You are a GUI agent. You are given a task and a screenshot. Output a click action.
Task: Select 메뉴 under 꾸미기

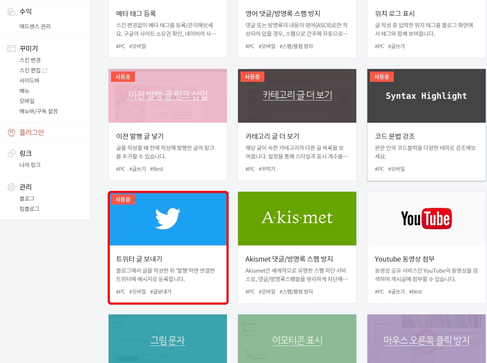point(24,91)
